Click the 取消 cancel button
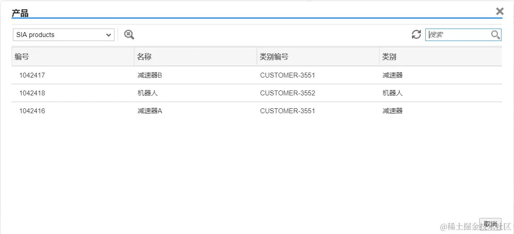The width and height of the screenshot is (514, 234). point(490,224)
